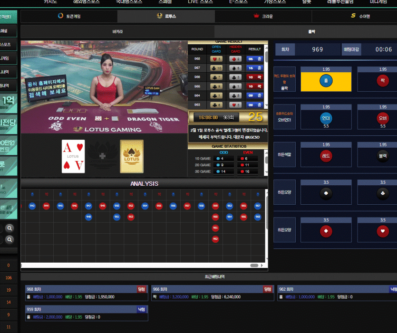
Task: Pick the black 블랙 hidden color chip
Action: coord(382,156)
